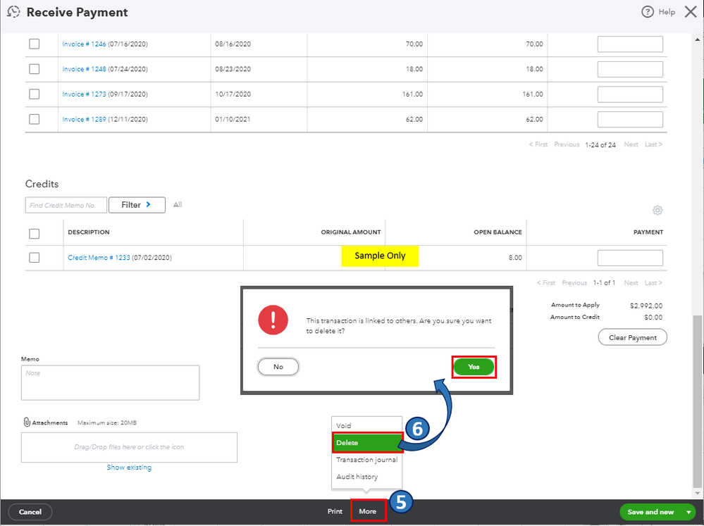Tick the checkbox for Invoice # 1246

pyautogui.click(x=34, y=44)
